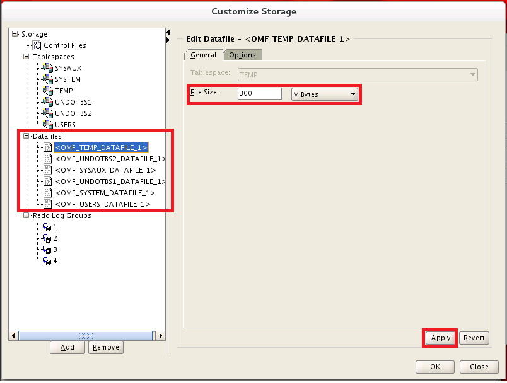The height and width of the screenshot is (383, 507).
Task: Close the Customize Storage dialog
Action: [479, 367]
